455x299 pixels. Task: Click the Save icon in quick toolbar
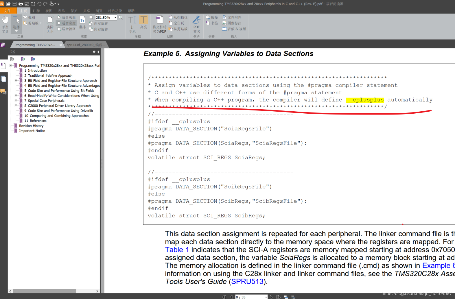[x=14, y=4]
